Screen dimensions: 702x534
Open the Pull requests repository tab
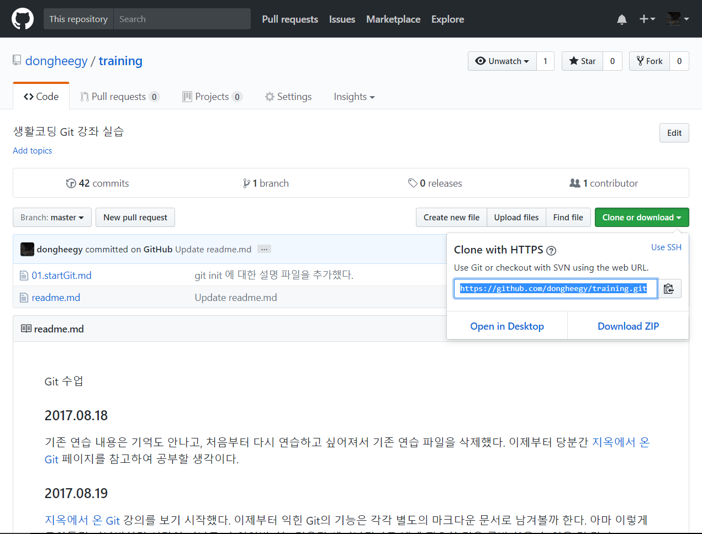point(119,97)
